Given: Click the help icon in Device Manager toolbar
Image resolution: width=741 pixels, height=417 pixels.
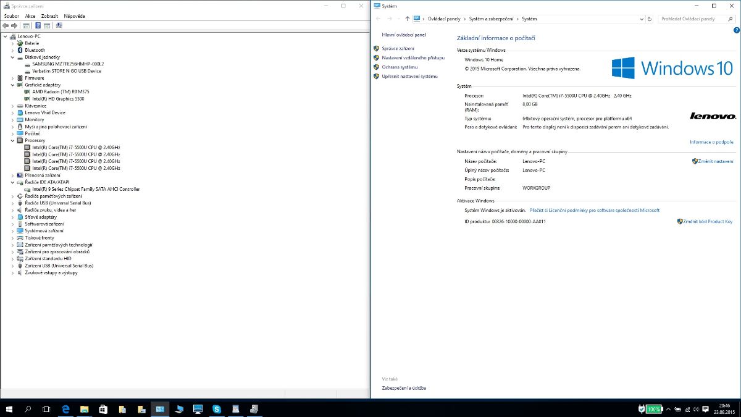Looking at the screenshot, I should (x=38, y=26).
